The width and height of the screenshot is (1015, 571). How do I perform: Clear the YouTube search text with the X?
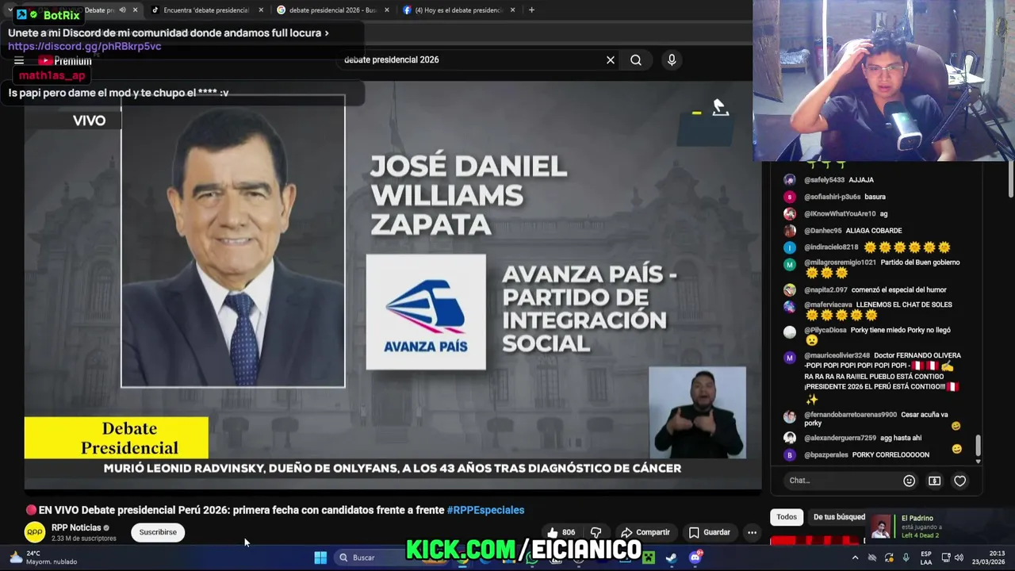[611, 59]
